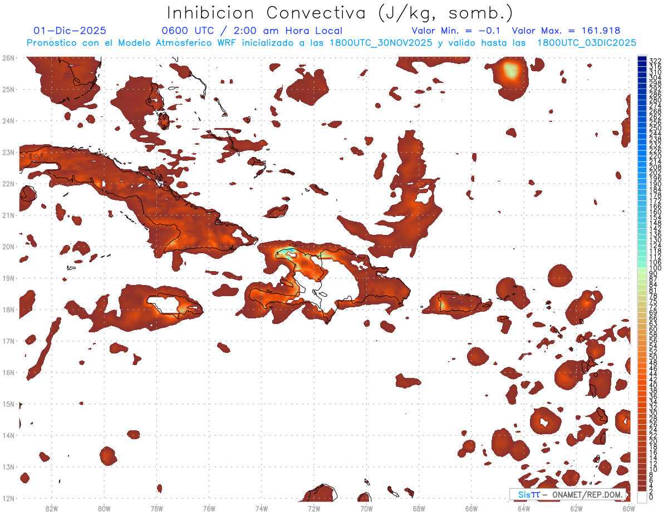Image resolution: width=668 pixels, height=516 pixels.
Task: Click the '60W' longitude label
Action: (x=628, y=508)
